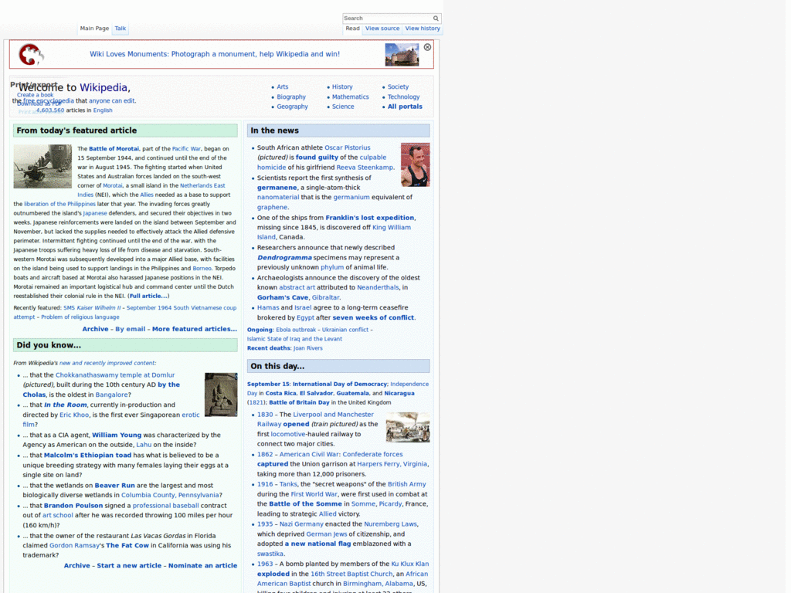Image resolution: width=791 pixels, height=593 pixels.
Task: Open the Dendrogramma link
Action: [284, 258]
